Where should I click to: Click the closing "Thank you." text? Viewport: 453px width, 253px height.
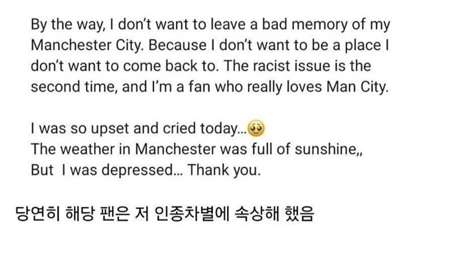pos(224,171)
